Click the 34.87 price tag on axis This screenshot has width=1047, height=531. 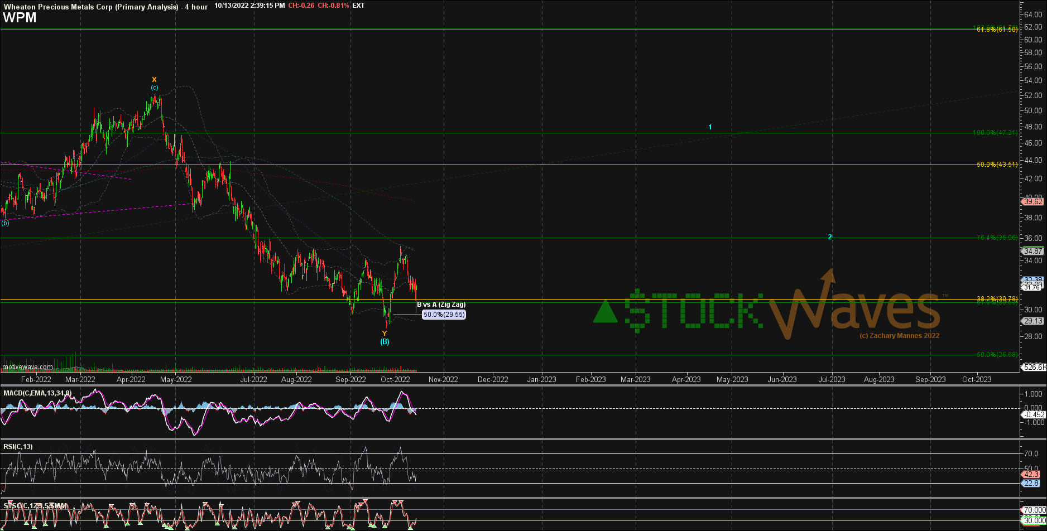(1032, 252)
